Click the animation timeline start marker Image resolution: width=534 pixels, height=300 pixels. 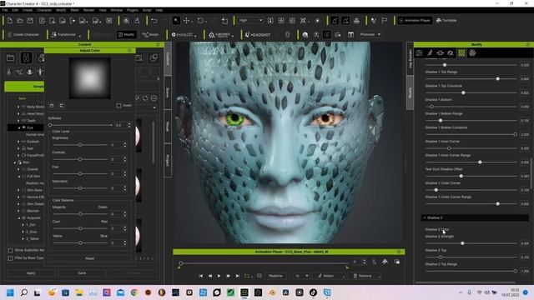point(181,263)
